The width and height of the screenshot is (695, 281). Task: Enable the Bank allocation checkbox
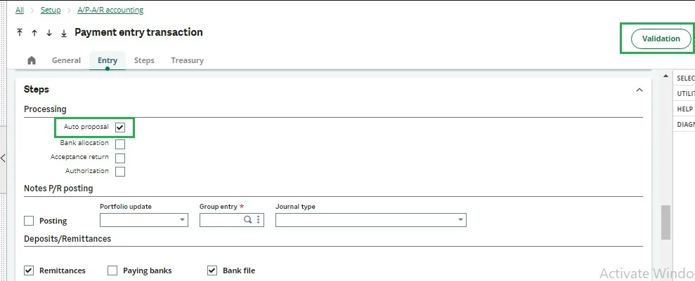(120, 144)
